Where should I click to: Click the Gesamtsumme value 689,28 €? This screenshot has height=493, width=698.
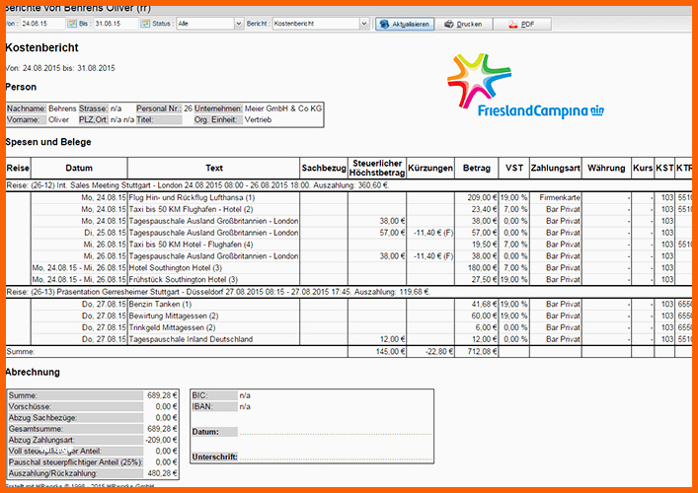162,429
